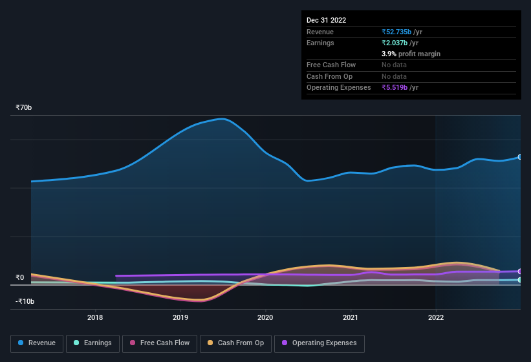
Task: Click the Earnings label in the tooltip
Action: pos(320,43)
